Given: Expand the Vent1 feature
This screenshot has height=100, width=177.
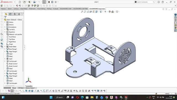Looking at the screenshot, I should 5,59.
